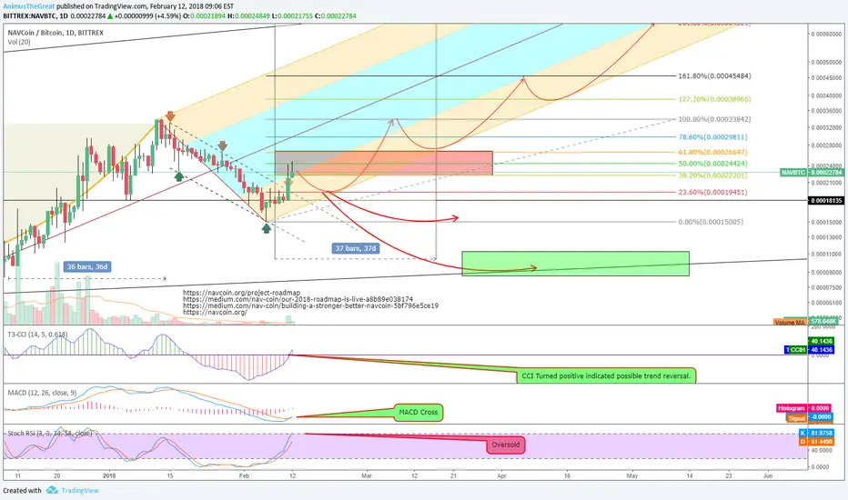
Task: Select the CCI Turned positive callout box
Action: [606, 375]
